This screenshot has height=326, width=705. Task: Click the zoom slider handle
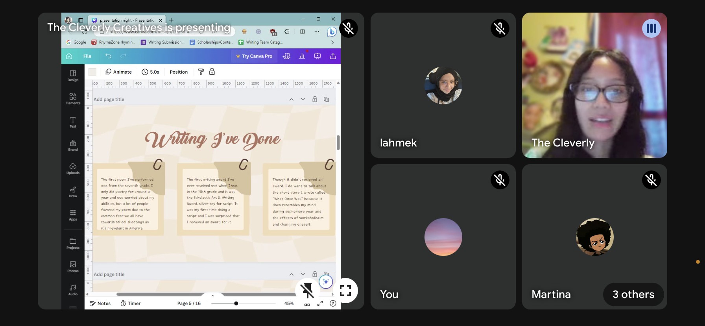pyautogui.click(x=236, y=304)
